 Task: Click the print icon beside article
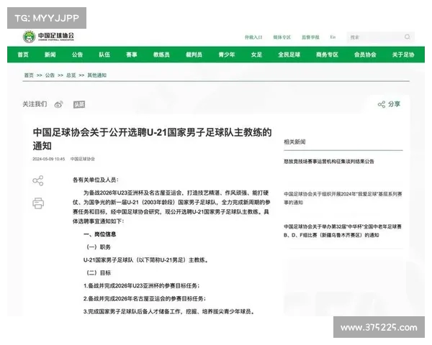(38, 203)
